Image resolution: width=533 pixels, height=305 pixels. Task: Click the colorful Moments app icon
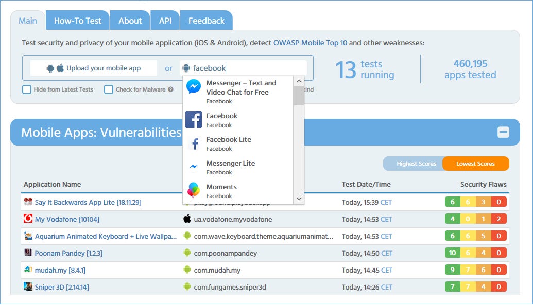194,189
